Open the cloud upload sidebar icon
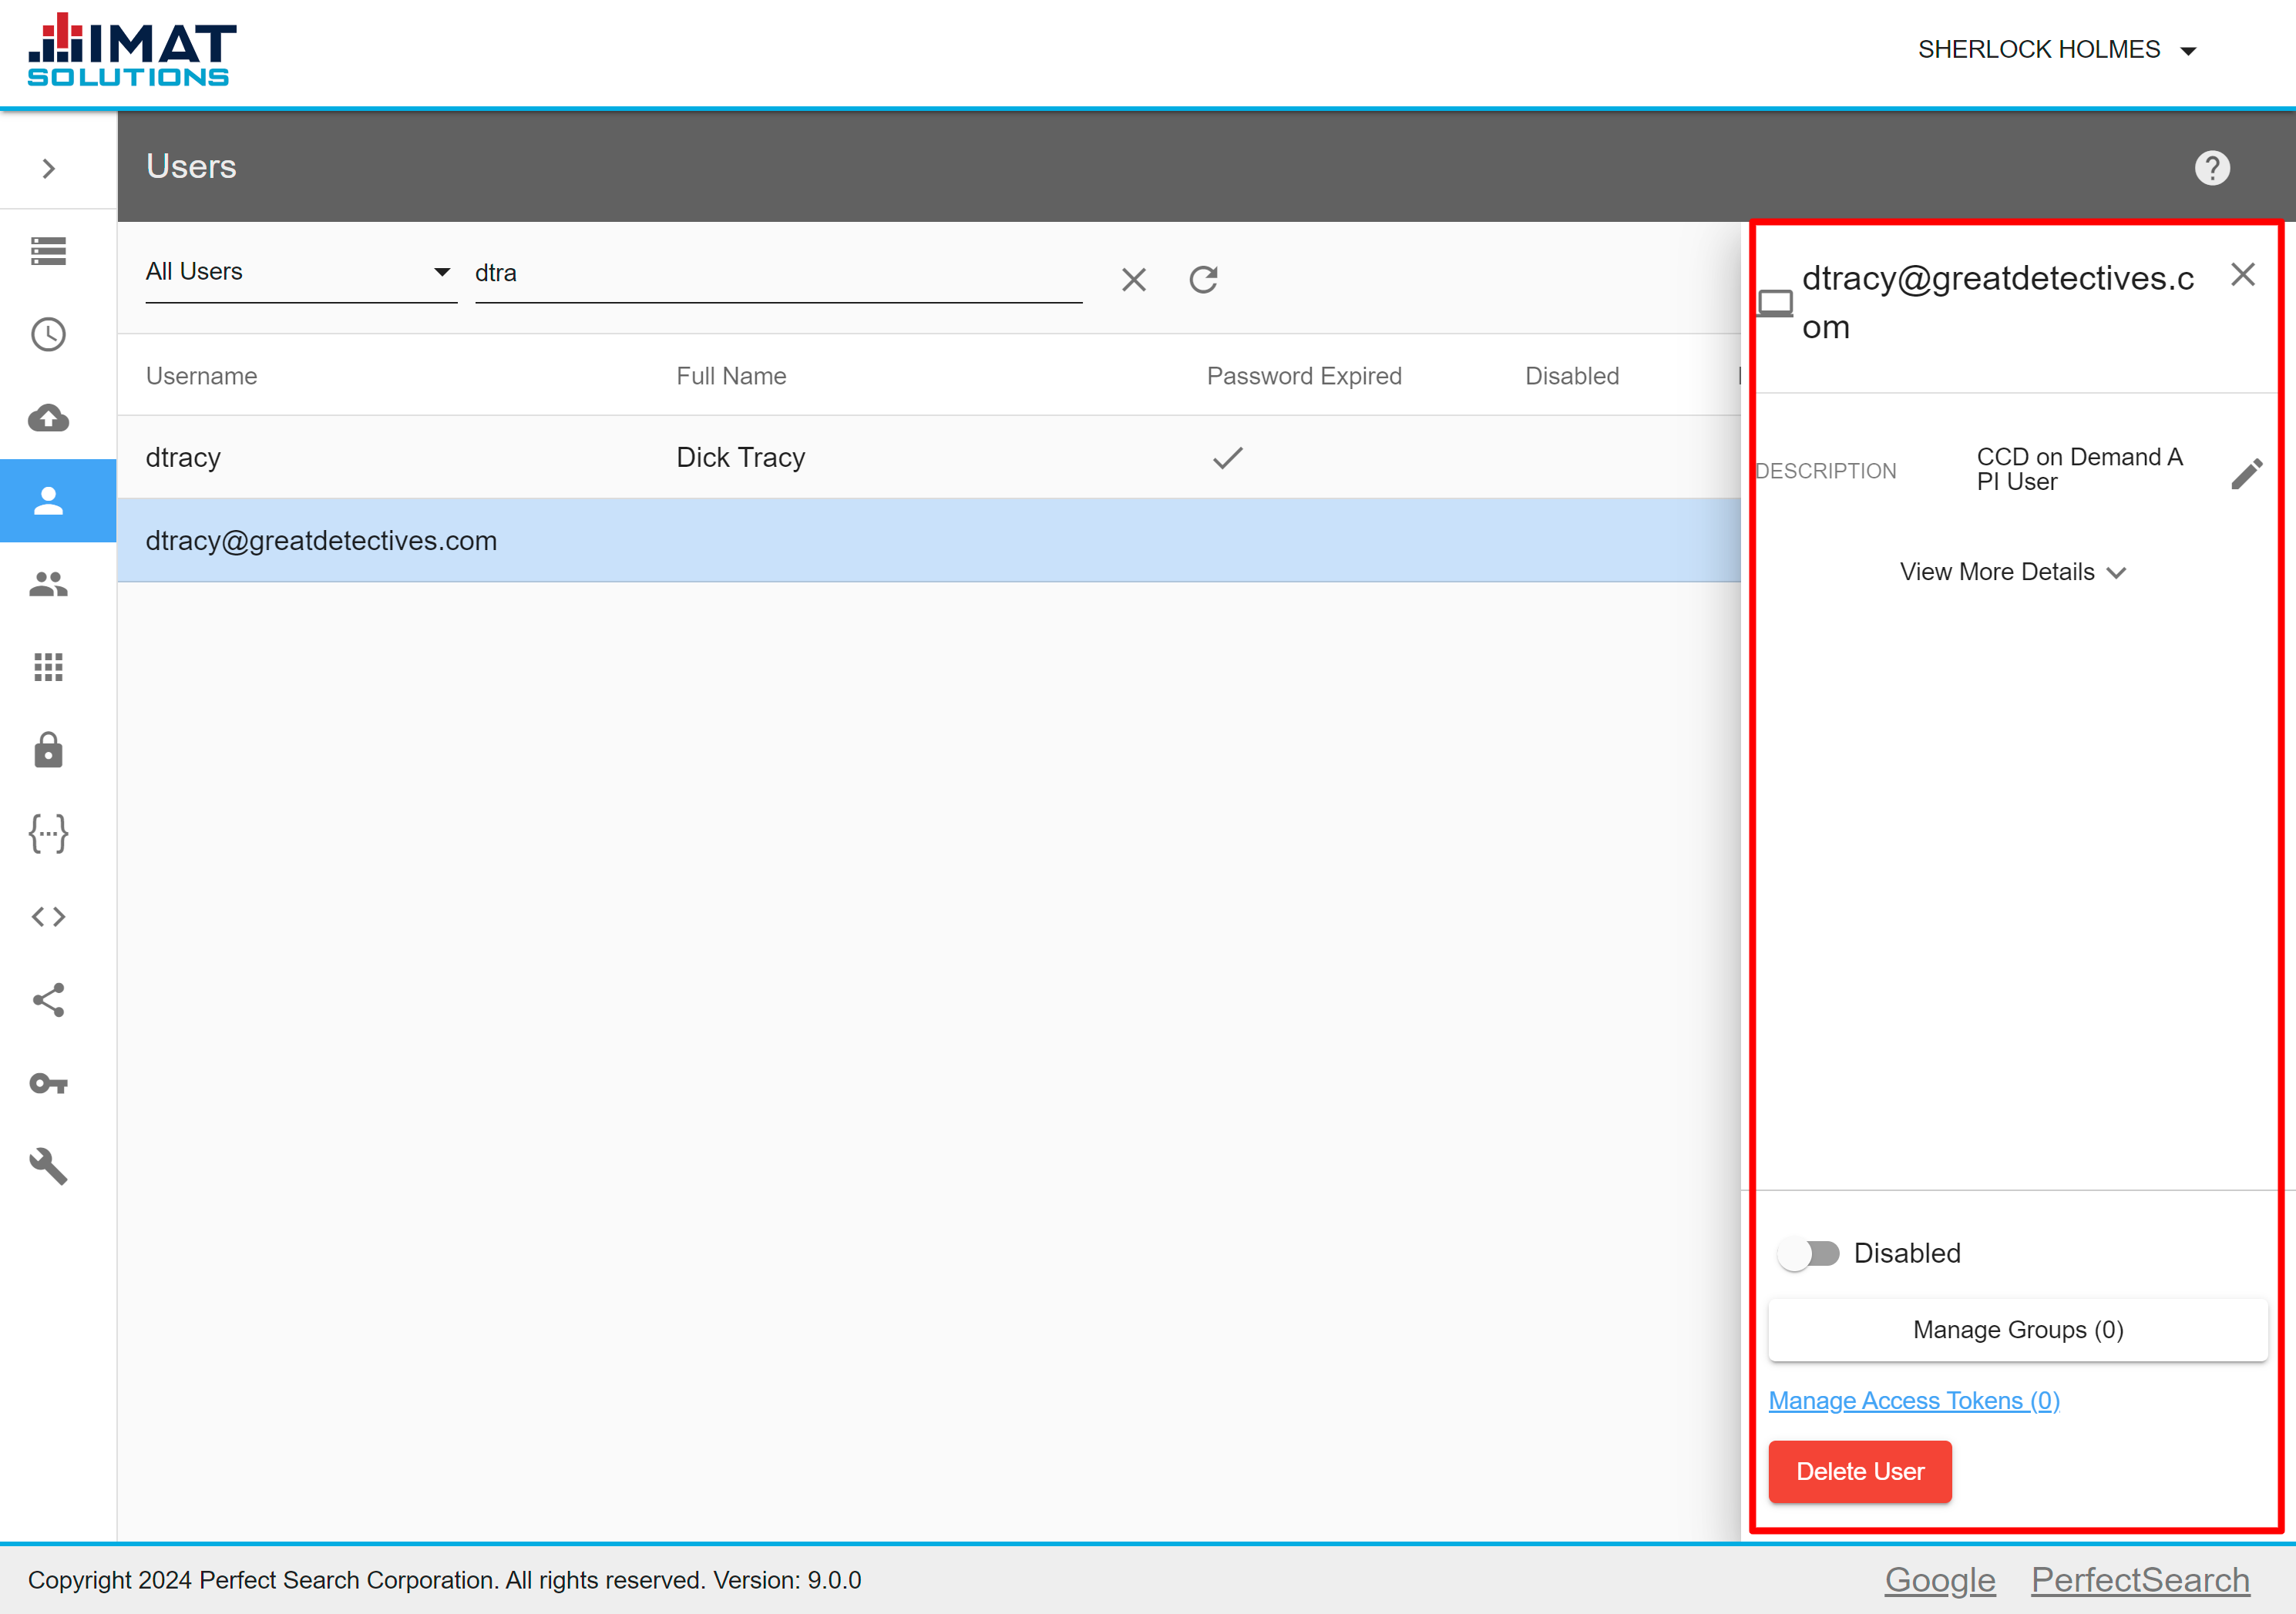Image resolution: width=2296 pixels, height=1614 pixels. tap(48, 418)
